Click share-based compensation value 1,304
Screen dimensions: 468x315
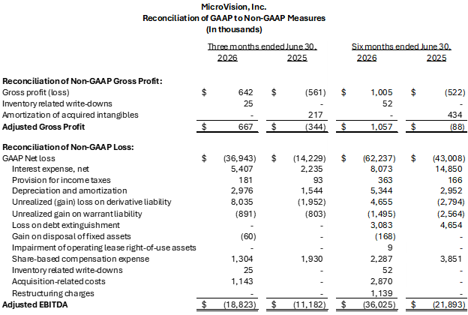(x=241, y=259)
